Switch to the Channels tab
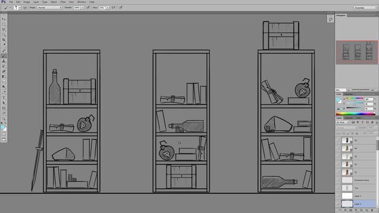Screen dimensions: 379x213 click(349, 118)
